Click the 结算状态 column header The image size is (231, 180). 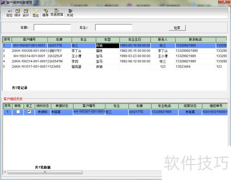(190, 106)
